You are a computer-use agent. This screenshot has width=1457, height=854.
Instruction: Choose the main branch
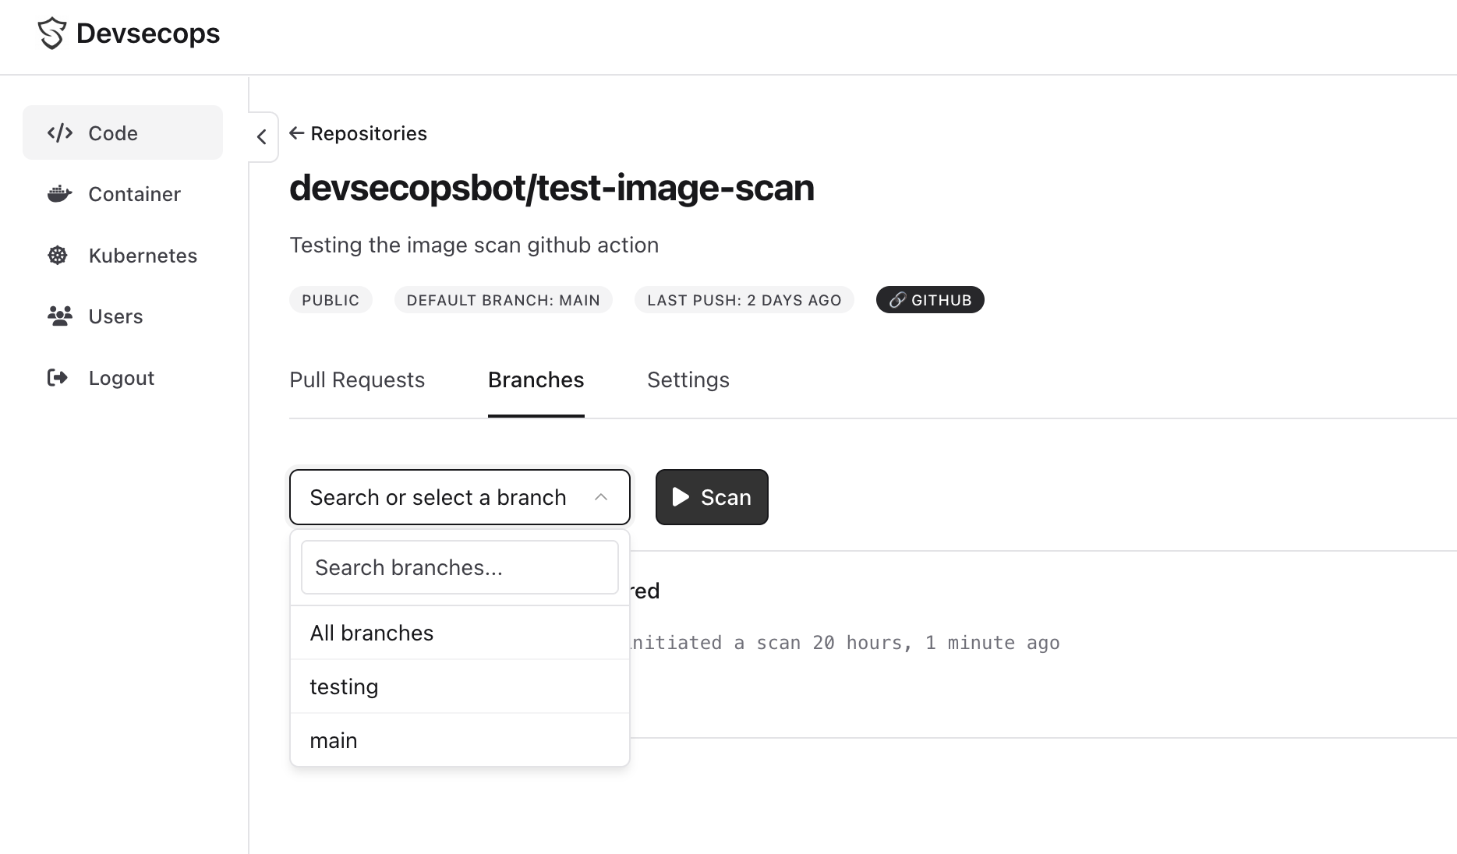tap(460, 740)
